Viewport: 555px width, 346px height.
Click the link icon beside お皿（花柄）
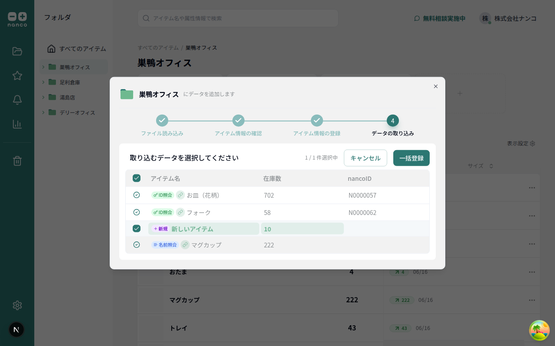[180, 195]
